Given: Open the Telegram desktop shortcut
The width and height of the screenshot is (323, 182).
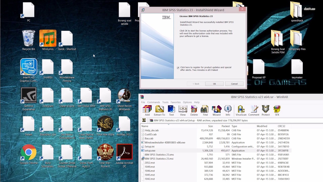Looking at the screenshot, I should 48,97.
